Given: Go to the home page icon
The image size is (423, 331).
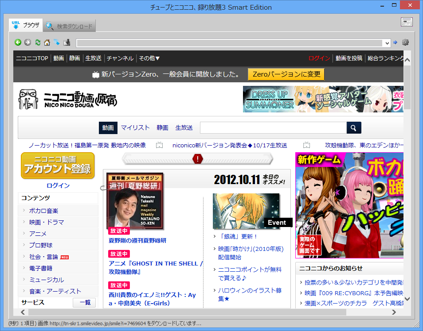Looking at the screenshot, I should pyautogui.click(x=47, y=42).
